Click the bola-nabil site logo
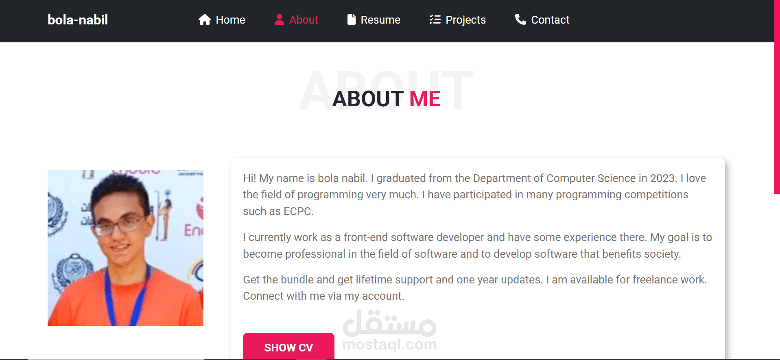Image resolution: width=780 pixels, height=360 pixels. click(x=78, y=20)
